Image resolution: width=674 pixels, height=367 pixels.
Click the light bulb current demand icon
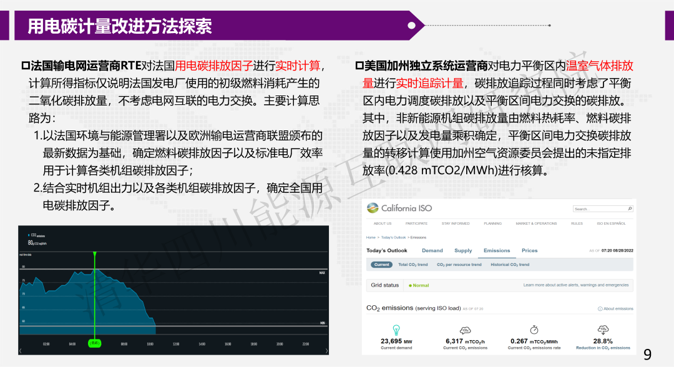click(396, 330)
